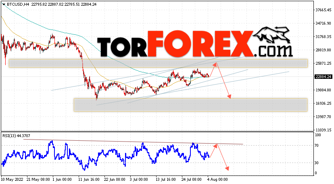The height and width of the screenshot is (184, 334).
Task: Click the lower gray support zone rectangle
Action: pyautogui.click(x=191, y=105)
